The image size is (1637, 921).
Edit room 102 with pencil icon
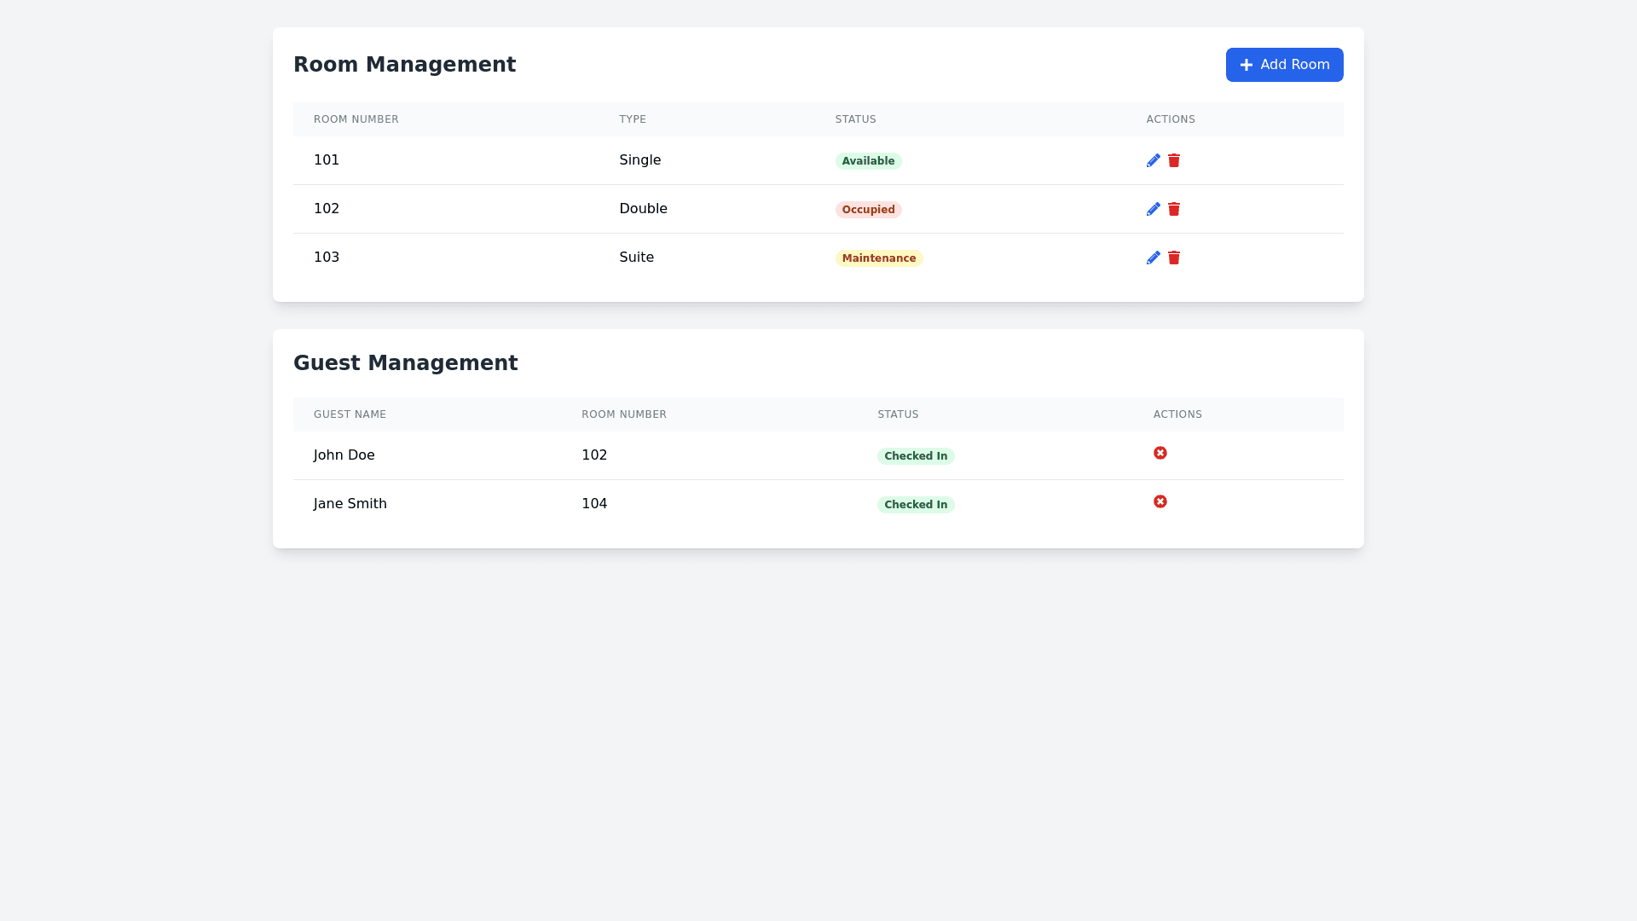pos(1153,209)
